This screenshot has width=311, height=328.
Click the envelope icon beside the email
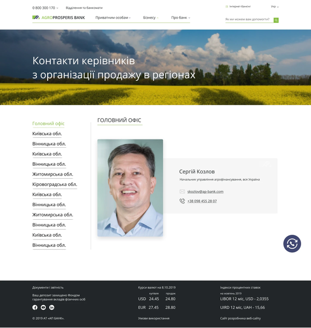pos(182,192)
